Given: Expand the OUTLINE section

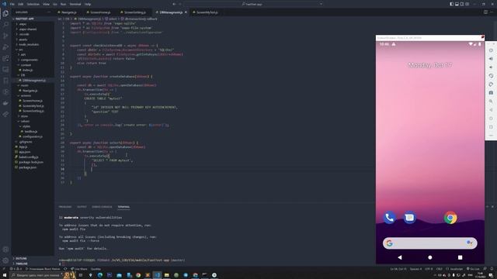Looking at the screenshot, I should [21, 258].
